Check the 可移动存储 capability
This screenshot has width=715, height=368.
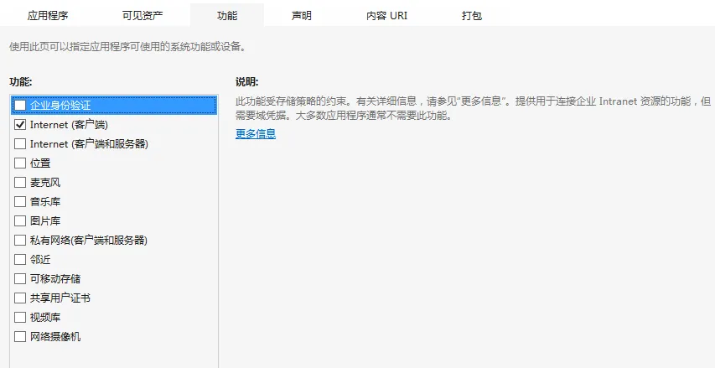tap(20, 279)
